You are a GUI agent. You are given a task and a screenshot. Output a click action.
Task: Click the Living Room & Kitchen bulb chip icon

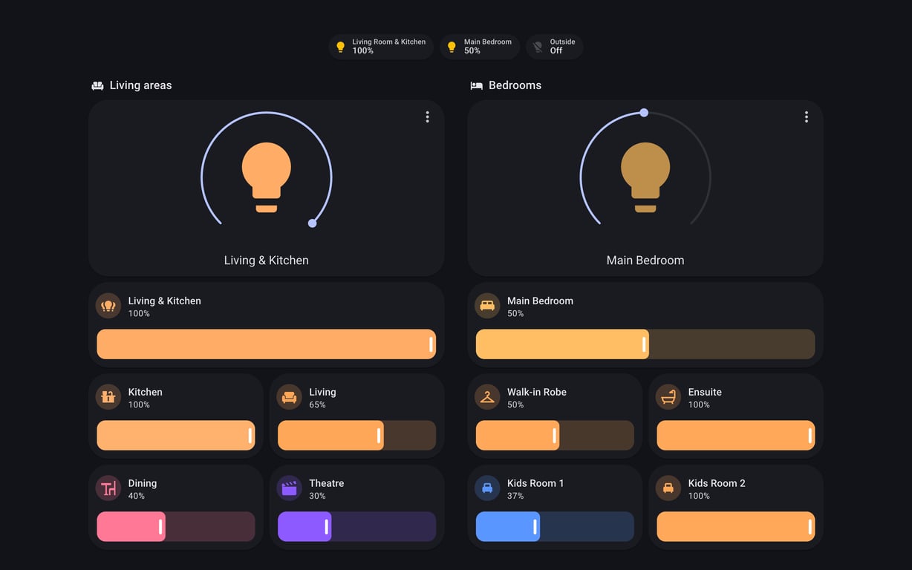click(341, 47)
